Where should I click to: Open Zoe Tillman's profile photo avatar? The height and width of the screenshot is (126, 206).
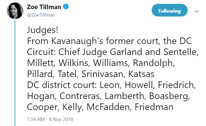[15, 11]
